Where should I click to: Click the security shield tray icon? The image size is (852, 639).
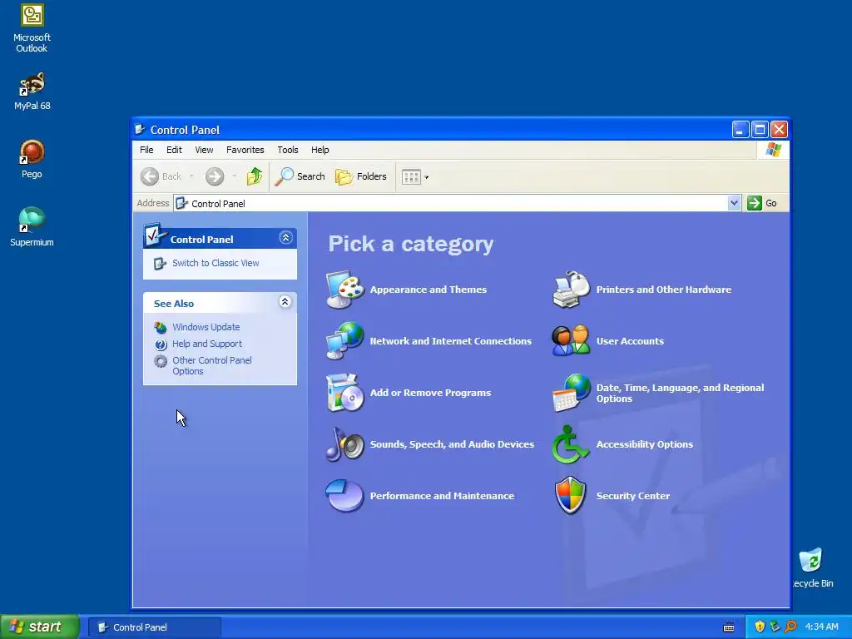point(760,627)
